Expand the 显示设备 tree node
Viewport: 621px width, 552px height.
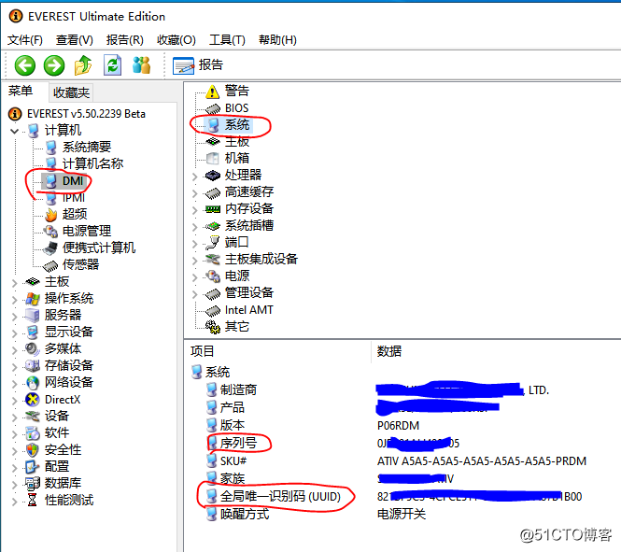(x=15, y=333)
